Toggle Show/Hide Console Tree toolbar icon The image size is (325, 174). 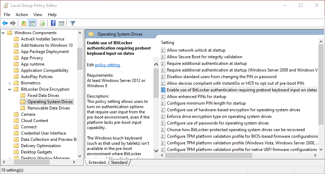[x=32, y=23]
